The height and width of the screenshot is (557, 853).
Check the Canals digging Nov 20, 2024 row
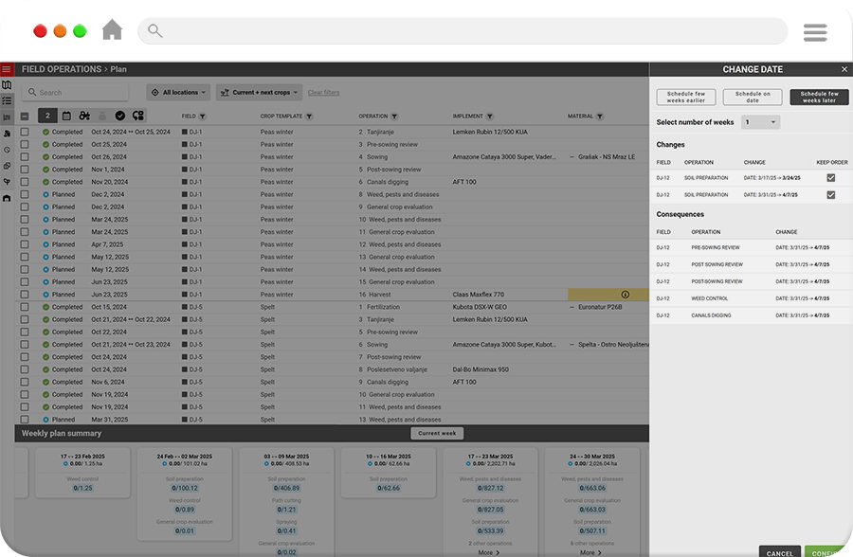click(25, 182)
